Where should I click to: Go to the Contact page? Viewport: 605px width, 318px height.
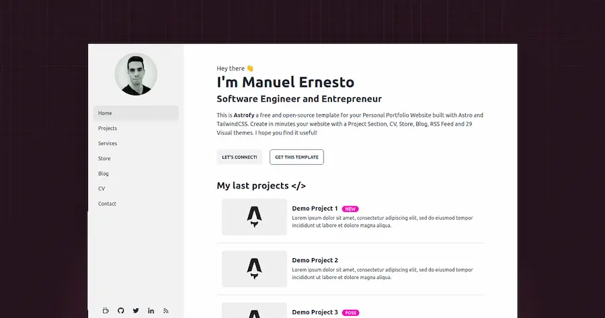(107, 204)
